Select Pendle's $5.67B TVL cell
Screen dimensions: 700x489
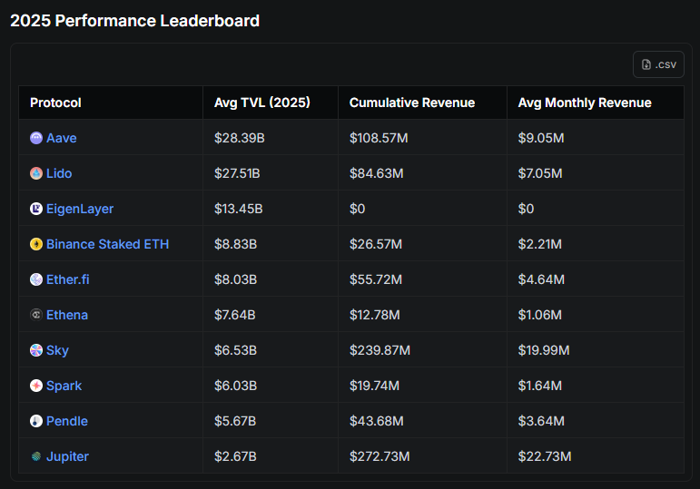click(x=271, y=421)
